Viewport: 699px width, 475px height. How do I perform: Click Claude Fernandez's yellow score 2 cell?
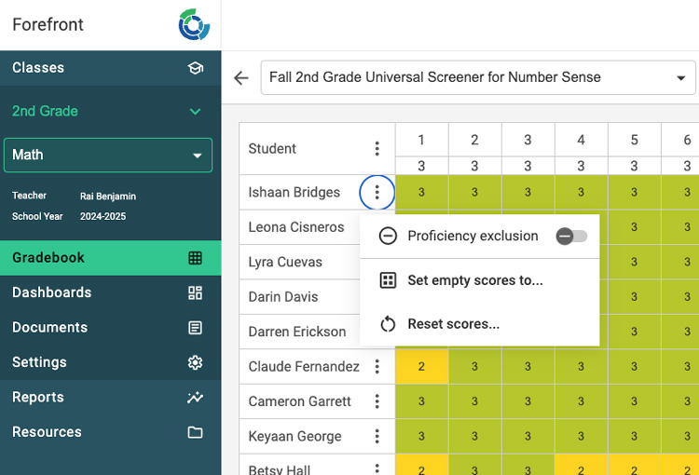point(421,366)
